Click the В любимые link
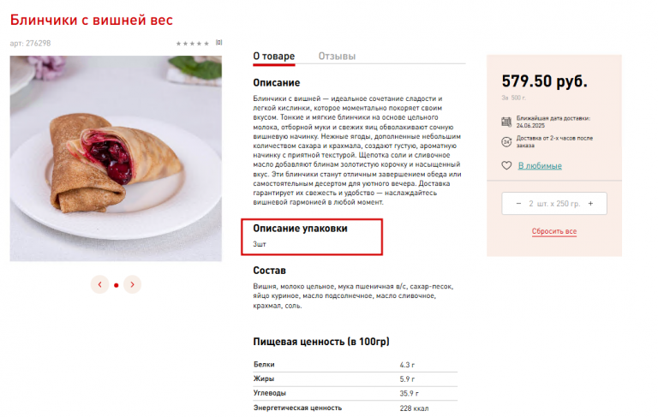The width and height of the screenshot is (658, 417). [540, 166]
